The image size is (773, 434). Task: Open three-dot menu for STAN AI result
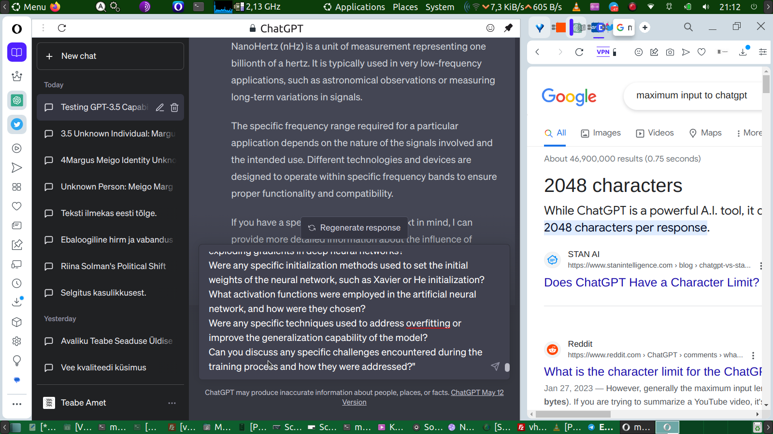[761, 266]
